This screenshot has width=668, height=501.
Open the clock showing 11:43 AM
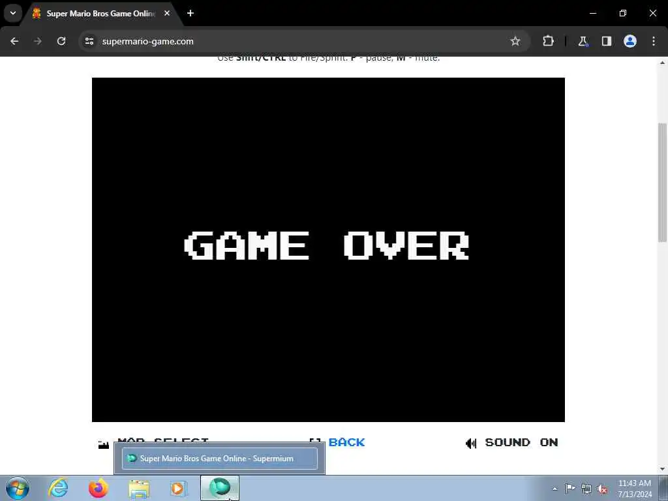pyautogui.click(x=635, y=489)
